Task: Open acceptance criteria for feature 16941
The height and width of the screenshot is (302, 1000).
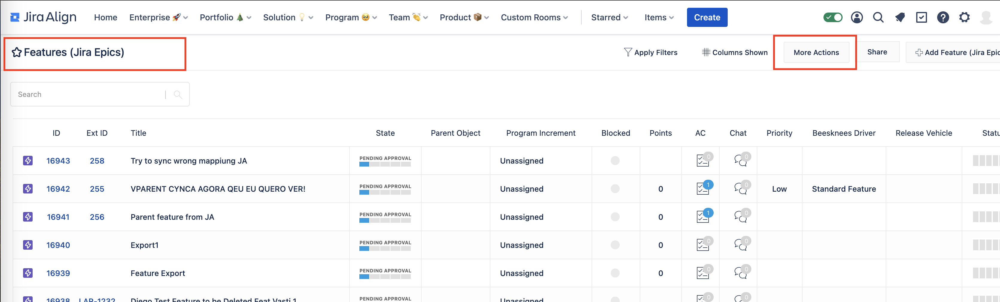Action: tap(703, 216)
